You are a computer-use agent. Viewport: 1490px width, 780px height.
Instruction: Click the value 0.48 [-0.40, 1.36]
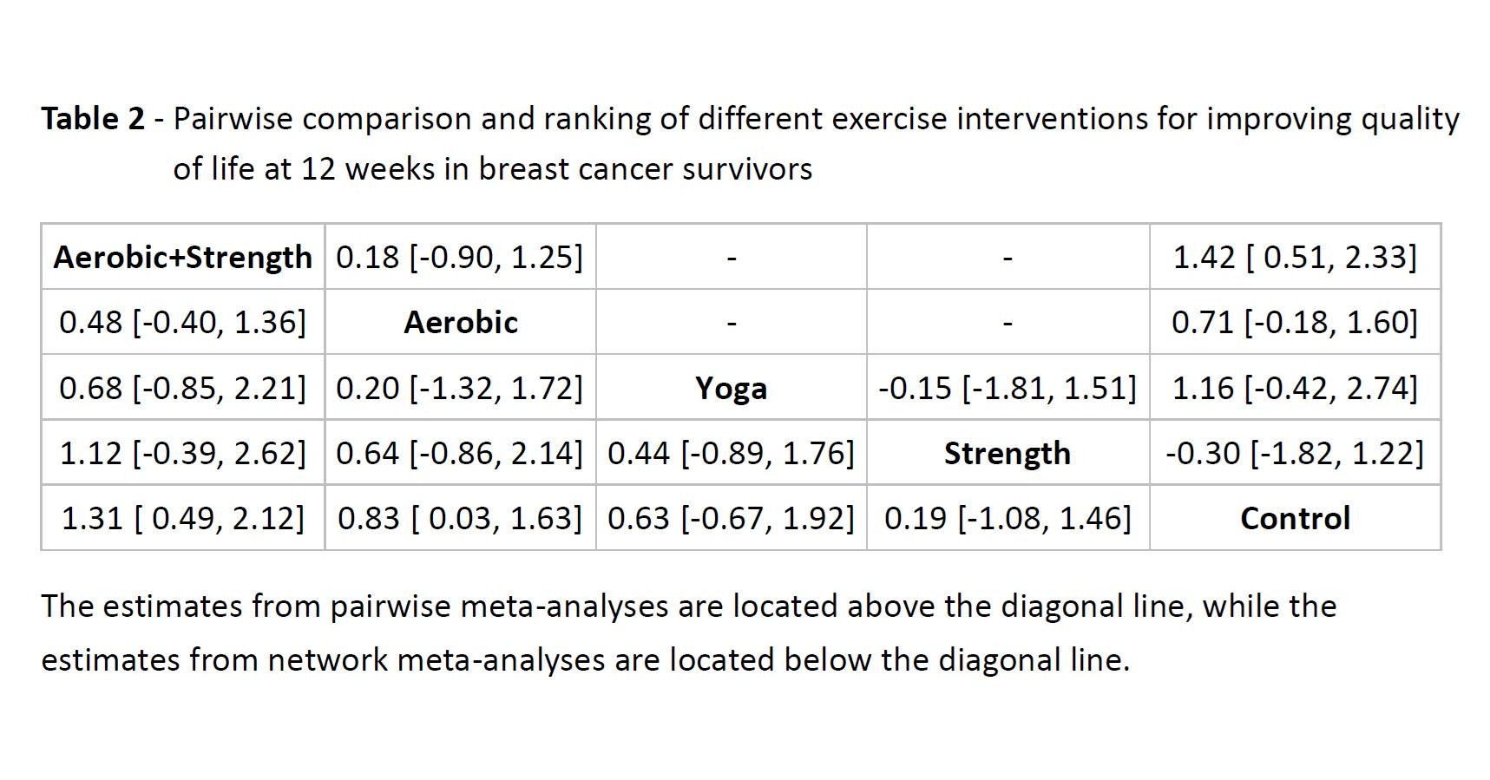point(182,323)
